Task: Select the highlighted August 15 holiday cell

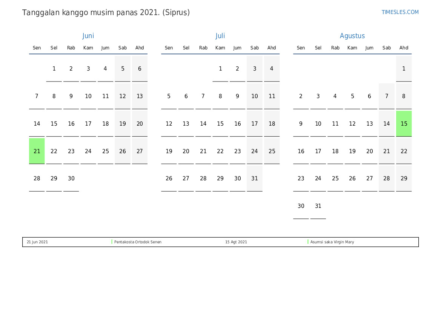Action: (x=404, y=124)
